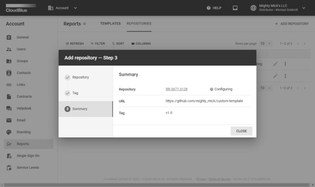
Task: Switch to the Repositories tab
Action: click(x=139, y=24)
